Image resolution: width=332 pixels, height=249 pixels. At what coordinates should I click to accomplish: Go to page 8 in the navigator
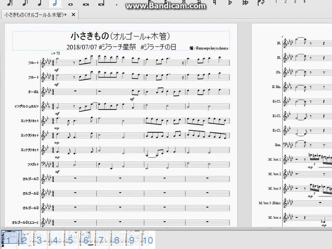(x=117, y=240)
